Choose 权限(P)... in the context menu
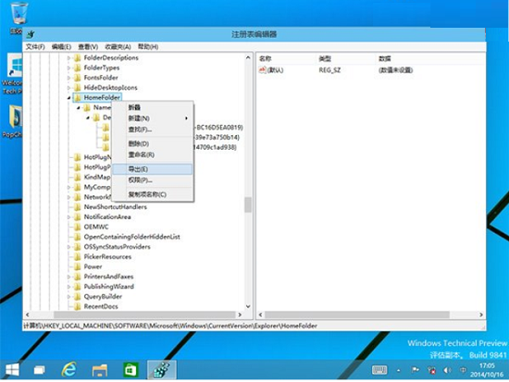This screenshot has width=509, height=382. [153, 180]
